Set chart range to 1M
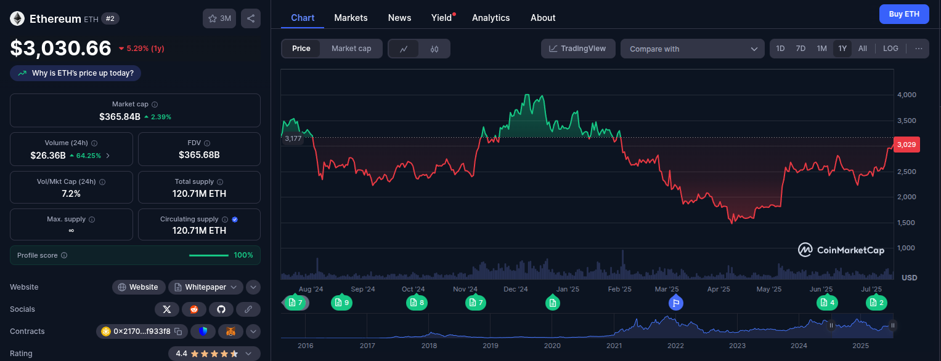 point(821,49)
